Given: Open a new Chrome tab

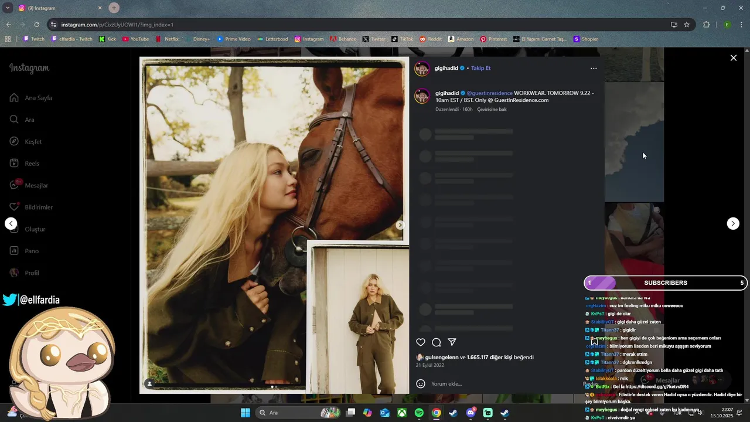Looking at the screenshot, I should (114, 8).
